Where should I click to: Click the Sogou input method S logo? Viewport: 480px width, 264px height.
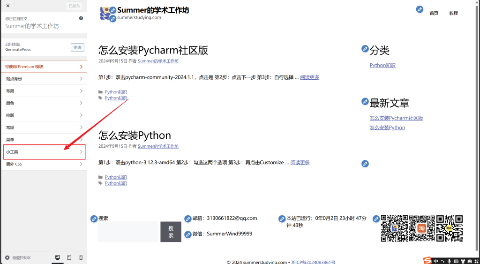427,261
